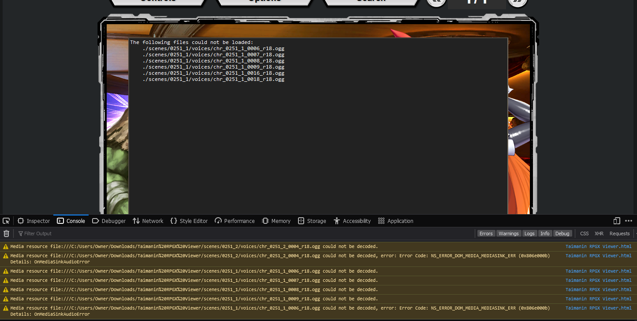This screenshot has height=321, width=637.
Task: Toggle the Logs filter
Action: click(x=529, y=233)
